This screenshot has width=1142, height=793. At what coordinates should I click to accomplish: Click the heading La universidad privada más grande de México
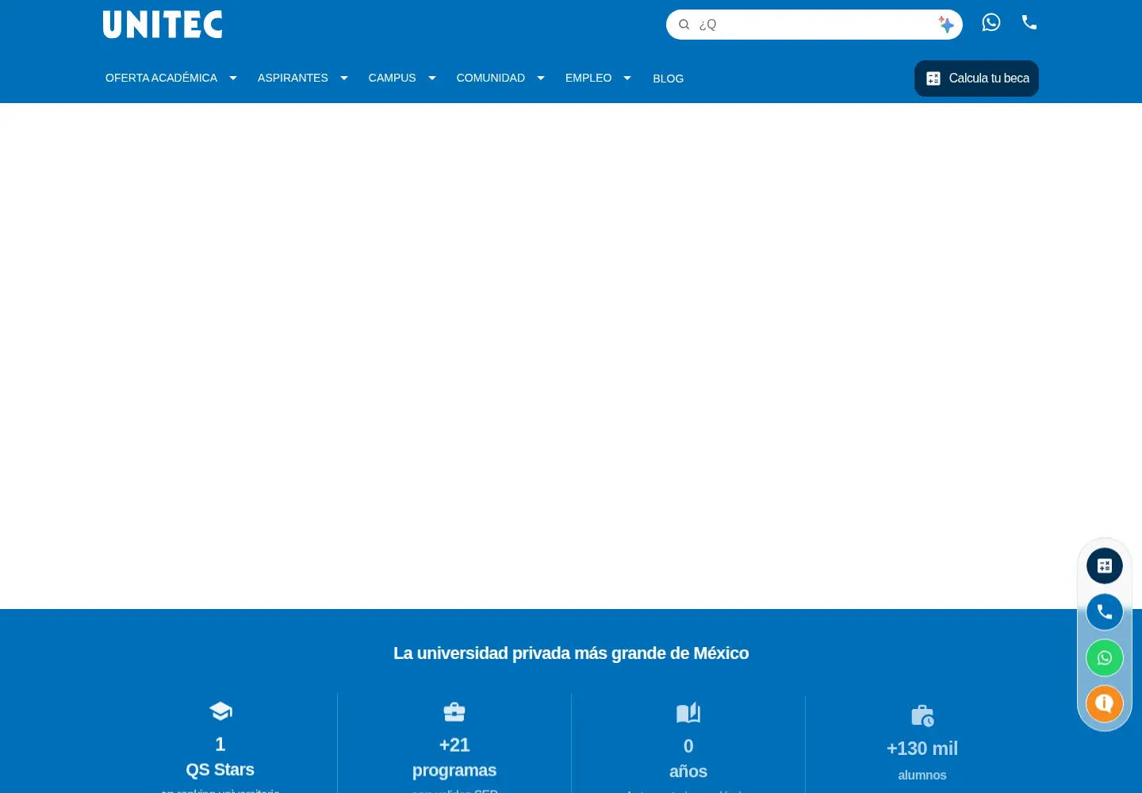pyautogui.click(x=571, y=653)
